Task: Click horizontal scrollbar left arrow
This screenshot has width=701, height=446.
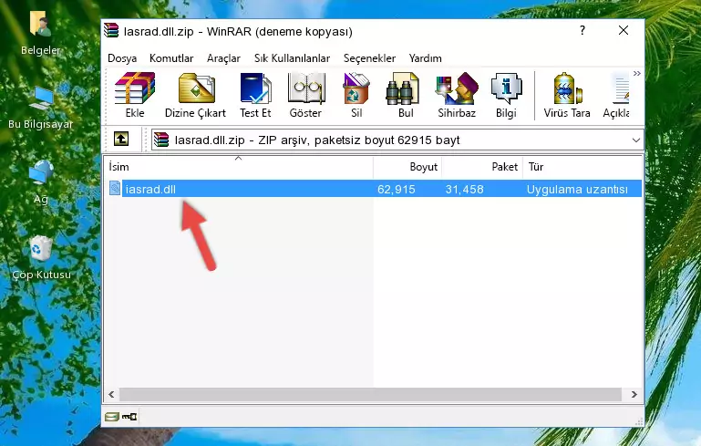Action: click(x=112, y=394)
